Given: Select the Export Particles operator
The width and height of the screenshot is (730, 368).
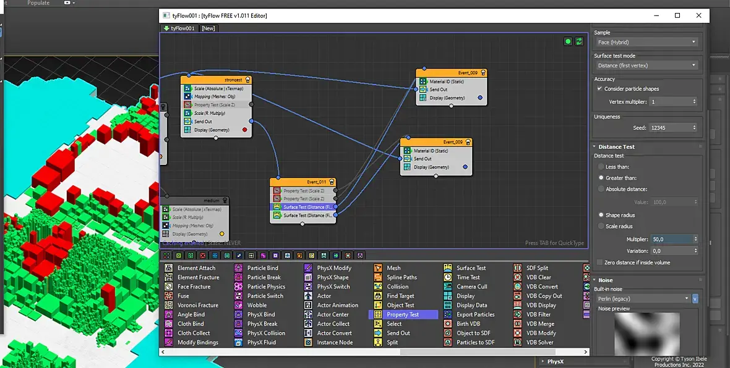Looking at the screenshot, I should 470,314.
